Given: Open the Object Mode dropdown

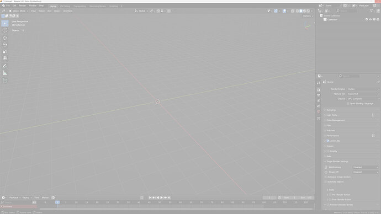Looking at the screenshot, I should pos(18,11).
